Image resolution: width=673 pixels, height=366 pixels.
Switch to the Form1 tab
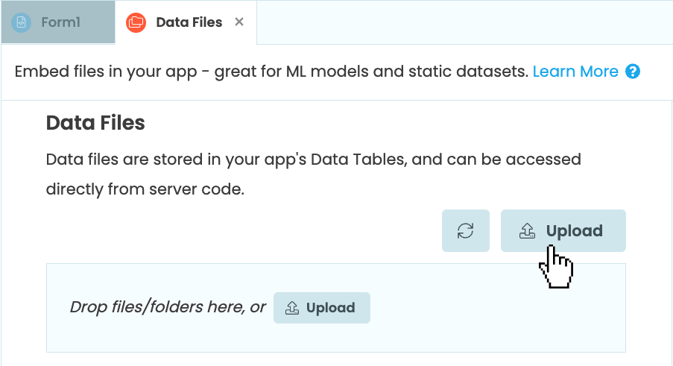click(x=58, y=22)
